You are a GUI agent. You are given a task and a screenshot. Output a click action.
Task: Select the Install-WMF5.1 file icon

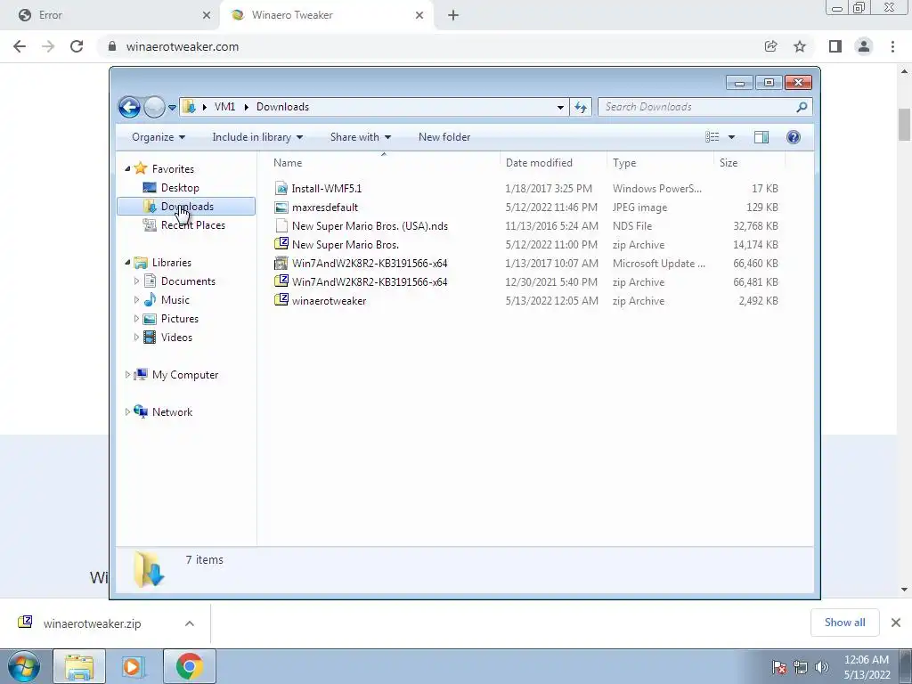pos(281,189)
